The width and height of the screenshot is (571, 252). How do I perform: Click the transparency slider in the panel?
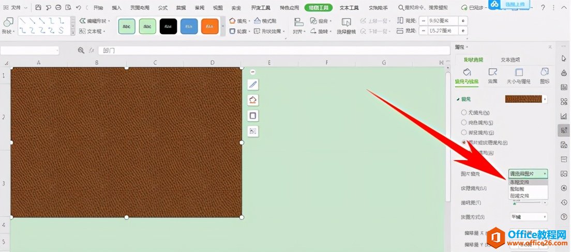[528, 202]
